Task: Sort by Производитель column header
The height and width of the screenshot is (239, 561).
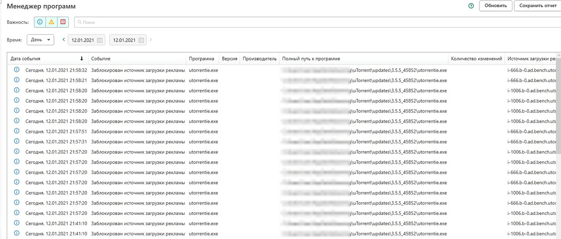Action: pyautogui.click(x=259, y=59)
